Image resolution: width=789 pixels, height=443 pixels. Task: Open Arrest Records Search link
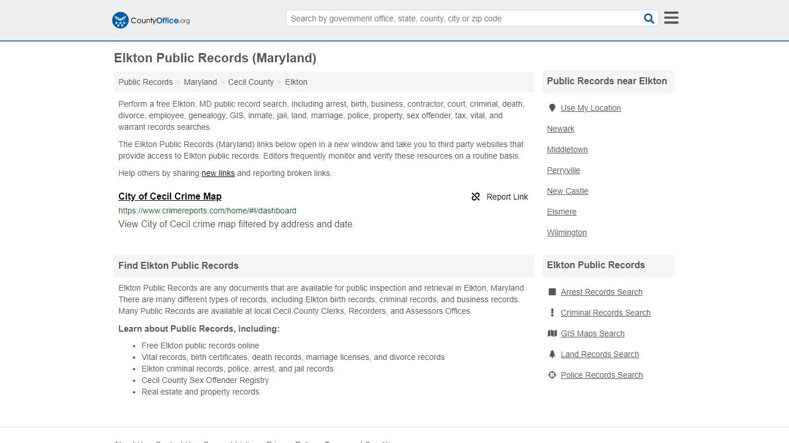[601, 292]
